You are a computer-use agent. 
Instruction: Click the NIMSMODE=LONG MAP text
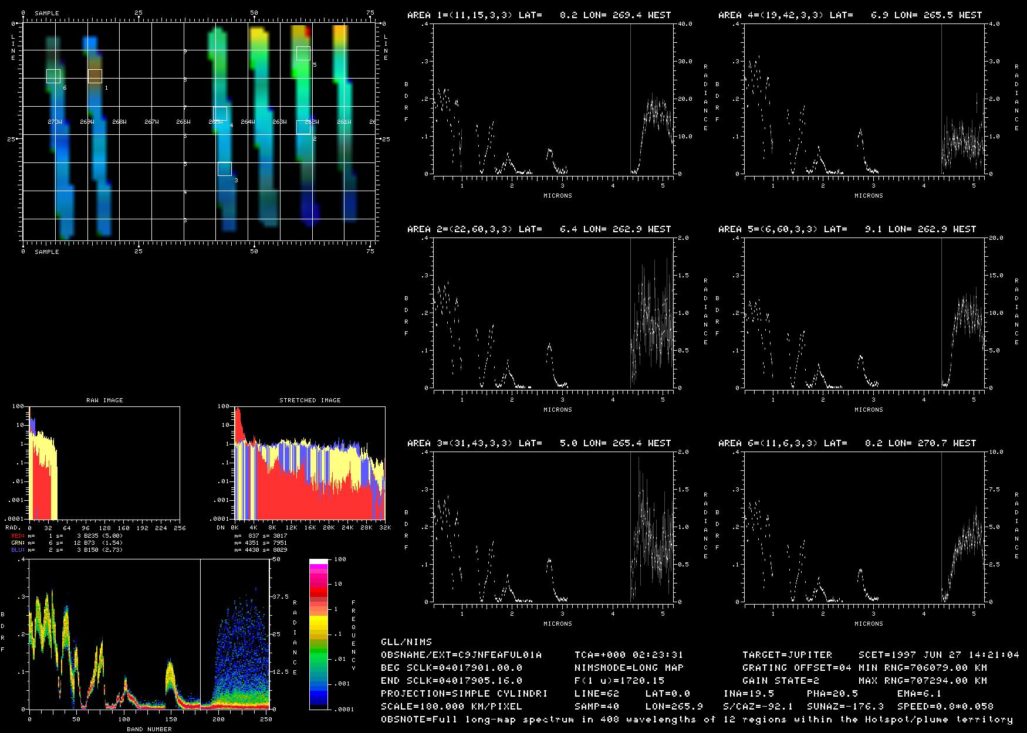[629, 668]
